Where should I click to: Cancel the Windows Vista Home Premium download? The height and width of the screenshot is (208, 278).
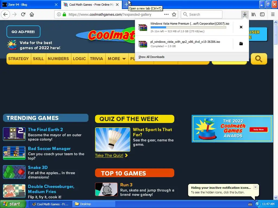pyautogui.click(x=241, y=27)
